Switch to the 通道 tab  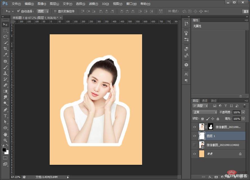coord(204,100)
